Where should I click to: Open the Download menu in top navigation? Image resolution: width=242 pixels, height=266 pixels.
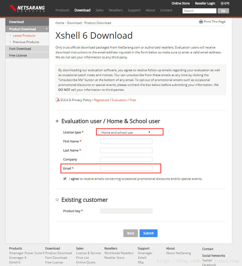82,10
